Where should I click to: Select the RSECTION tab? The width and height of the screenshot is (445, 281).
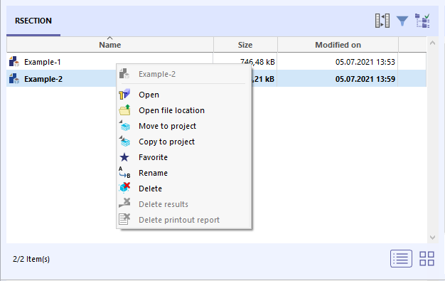coord(33,21)
